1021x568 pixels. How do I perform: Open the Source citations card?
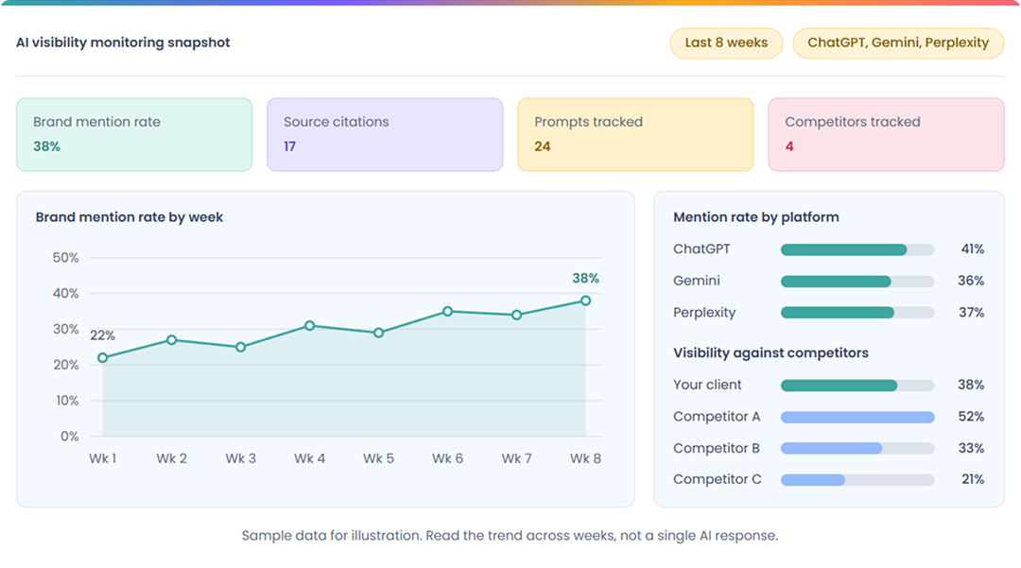(385, 135)
